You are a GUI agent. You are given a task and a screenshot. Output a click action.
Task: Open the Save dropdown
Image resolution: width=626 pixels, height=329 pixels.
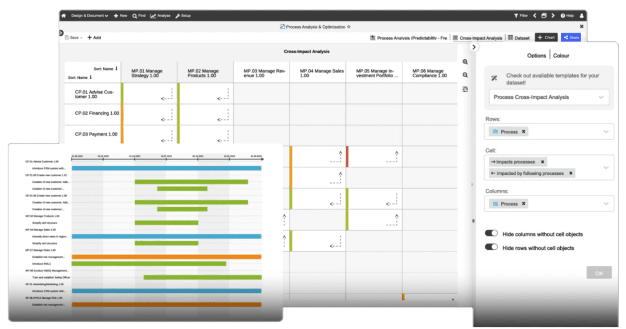click(x=74, y=38)
